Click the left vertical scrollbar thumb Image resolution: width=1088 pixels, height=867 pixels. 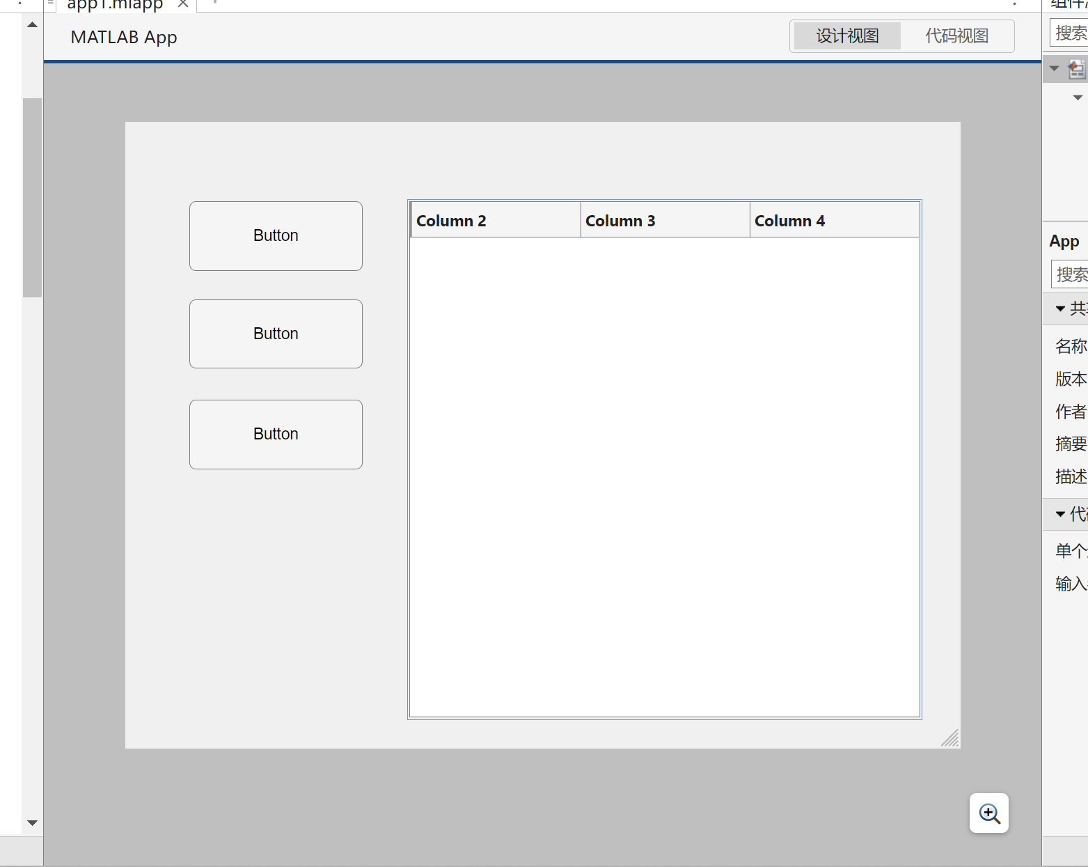pyautogui.click(x=32, y=198)
